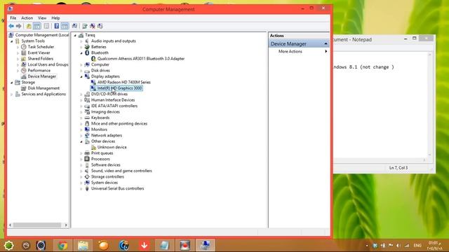The height and width of the screenshot is (252, 449).
Task: Select the System devices category label
Action: point(105,182)
